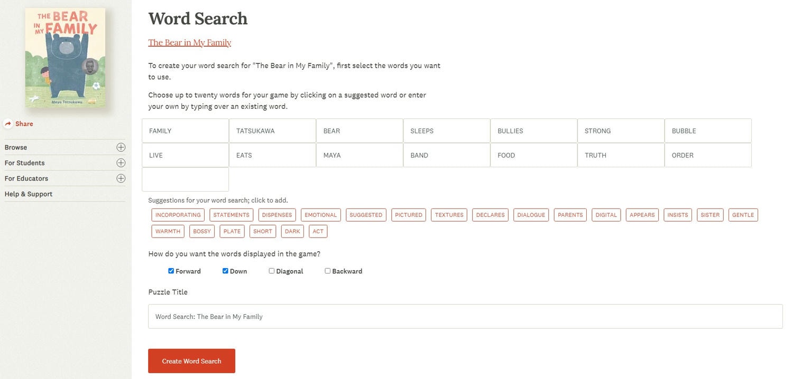Image resolution: width=793 pixels, height=379 pixels.
Task: Add suggested word DIALOGUE
Action: pos(531,215)
